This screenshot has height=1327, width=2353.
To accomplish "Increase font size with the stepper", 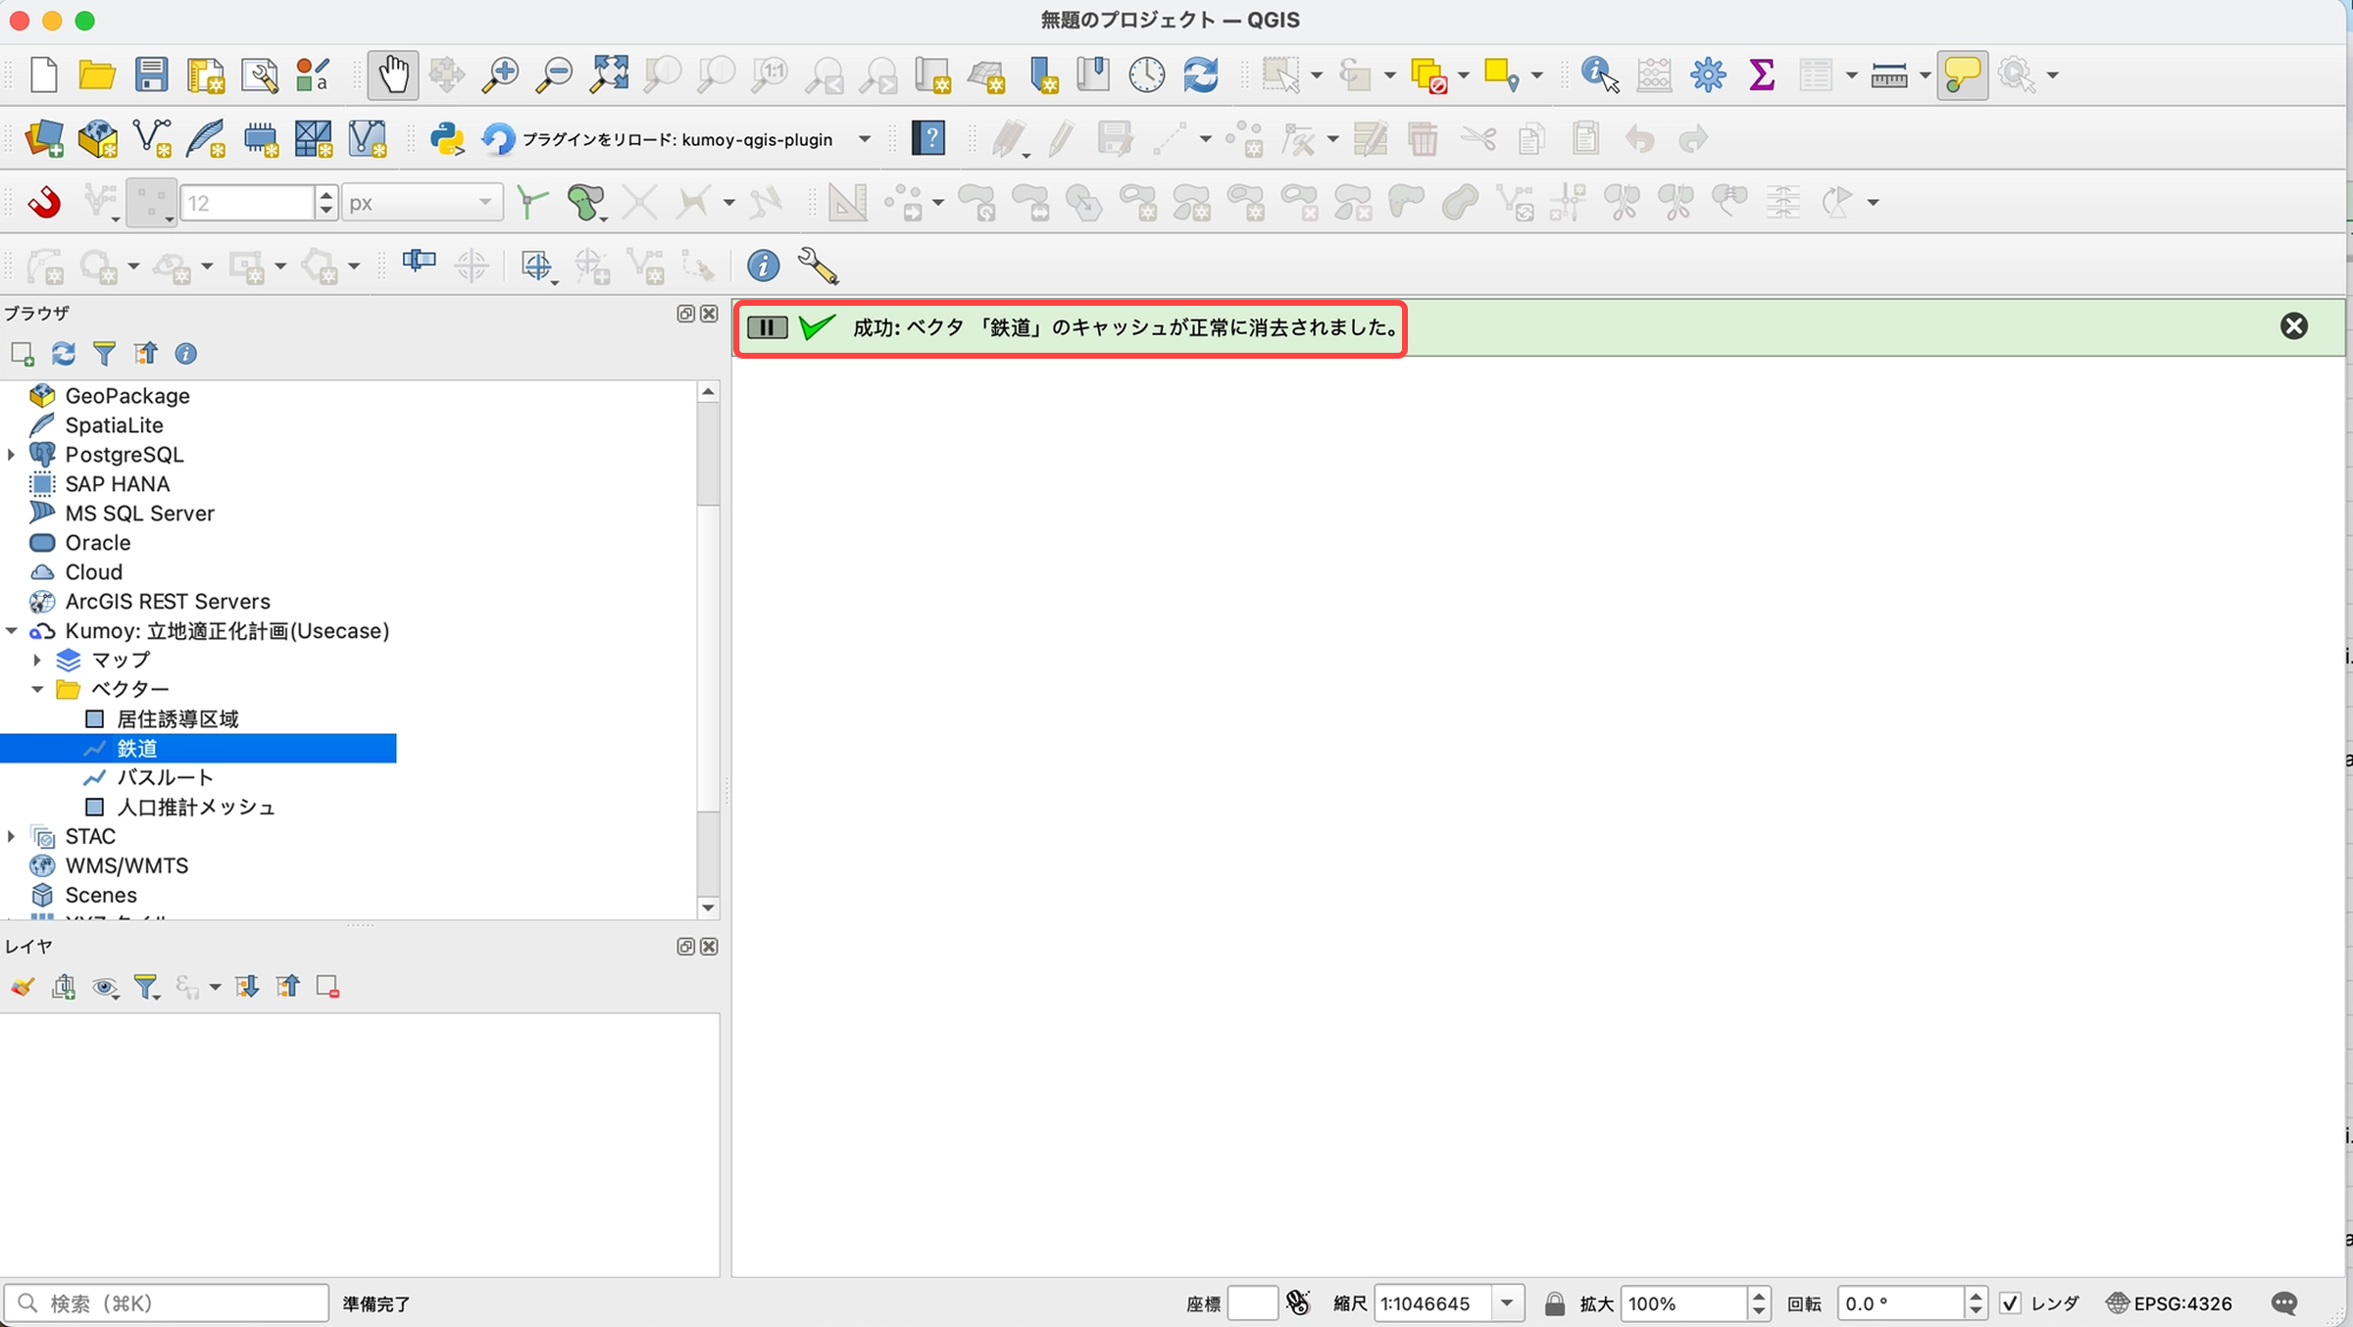I will (326, 196).
